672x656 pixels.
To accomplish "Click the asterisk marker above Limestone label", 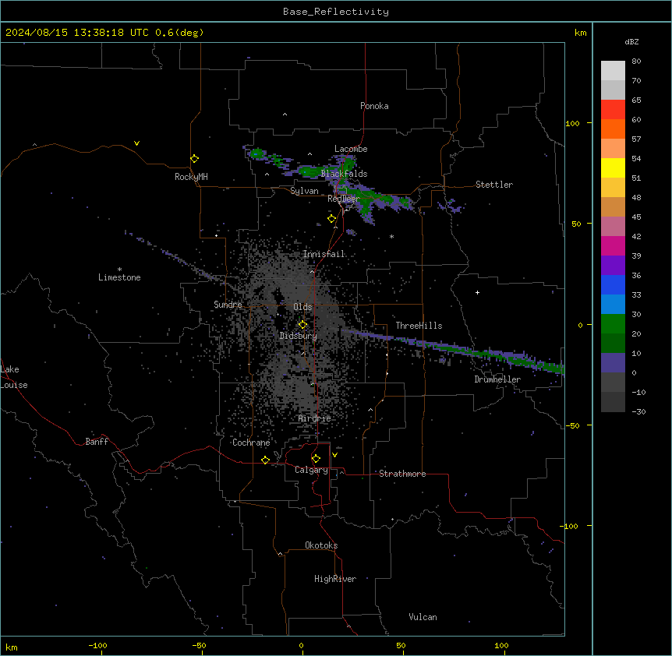I will tap(119, 270).
